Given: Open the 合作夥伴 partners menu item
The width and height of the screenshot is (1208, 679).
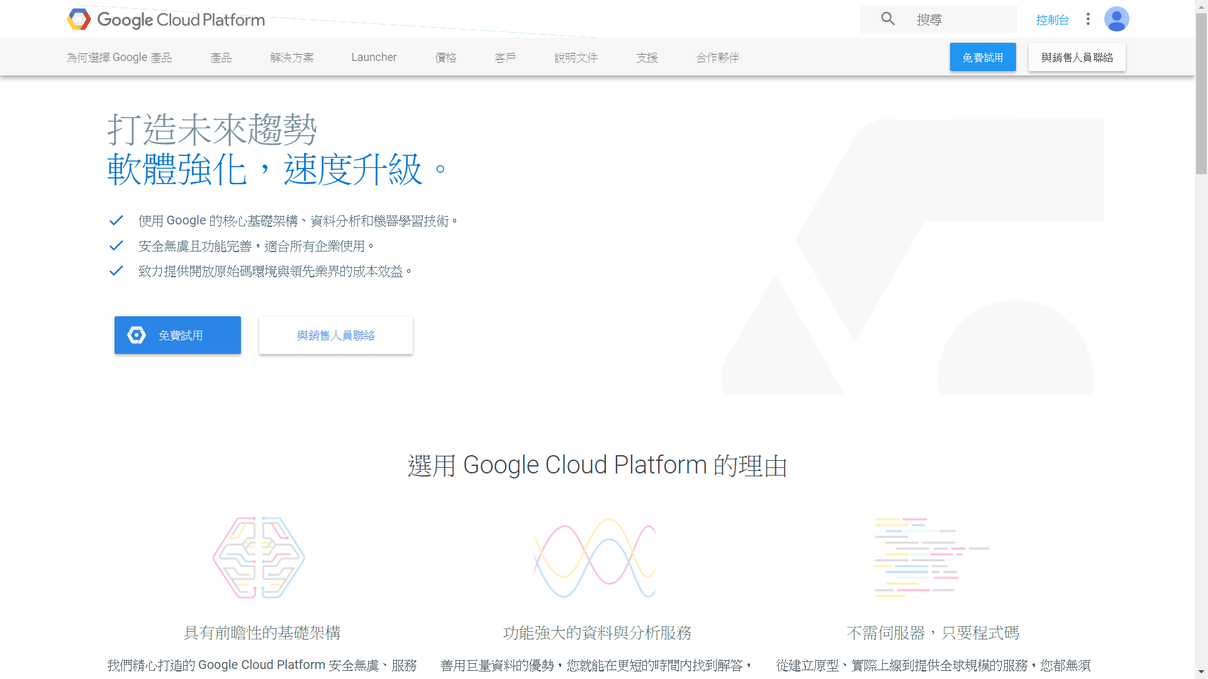Looking at the screenshot, I should [718, 57].
